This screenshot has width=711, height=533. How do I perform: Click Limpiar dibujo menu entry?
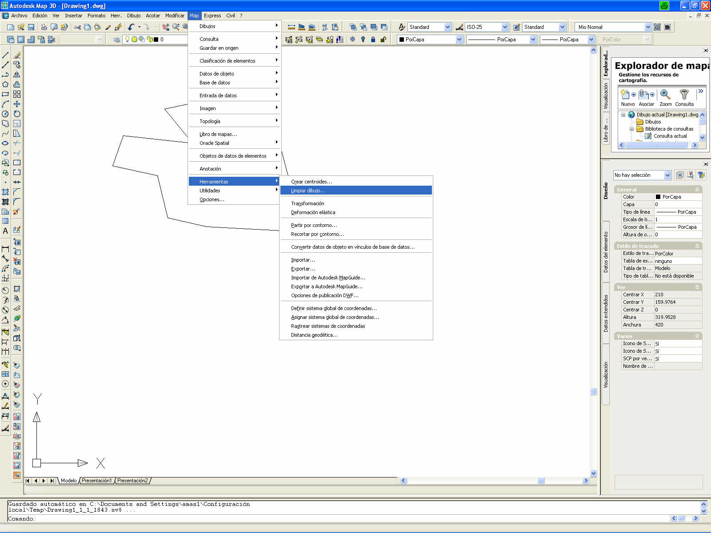[356, 191]
